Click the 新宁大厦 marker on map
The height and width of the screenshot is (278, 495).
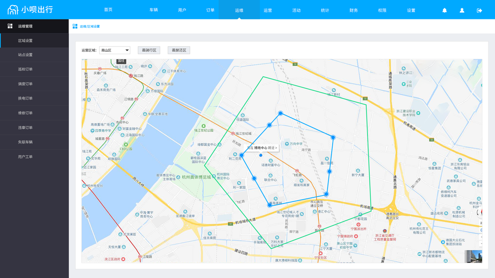point(358,171)
